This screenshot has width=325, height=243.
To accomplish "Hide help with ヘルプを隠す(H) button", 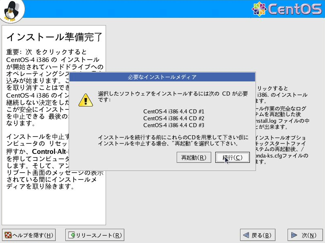I will point(29,235).
